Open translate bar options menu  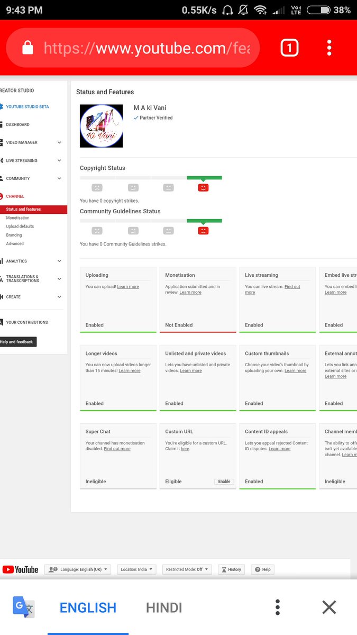(x=278, y=607)
